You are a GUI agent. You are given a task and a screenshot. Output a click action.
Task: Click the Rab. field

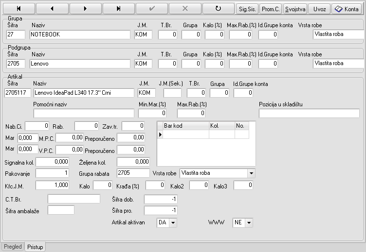pyautogui.click(x=87, y=126)
